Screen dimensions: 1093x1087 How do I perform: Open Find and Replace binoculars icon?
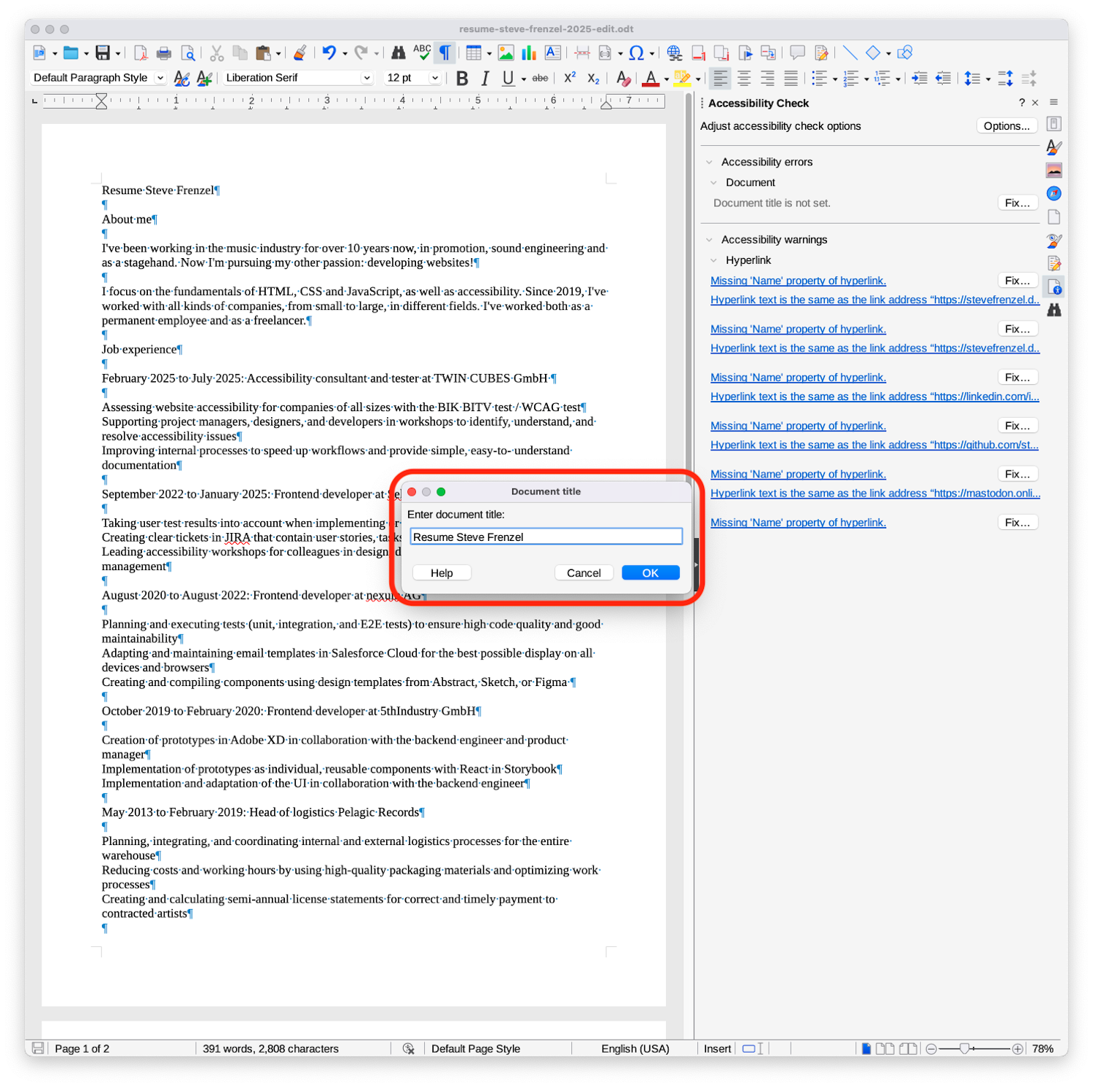(x=398, y=53)
